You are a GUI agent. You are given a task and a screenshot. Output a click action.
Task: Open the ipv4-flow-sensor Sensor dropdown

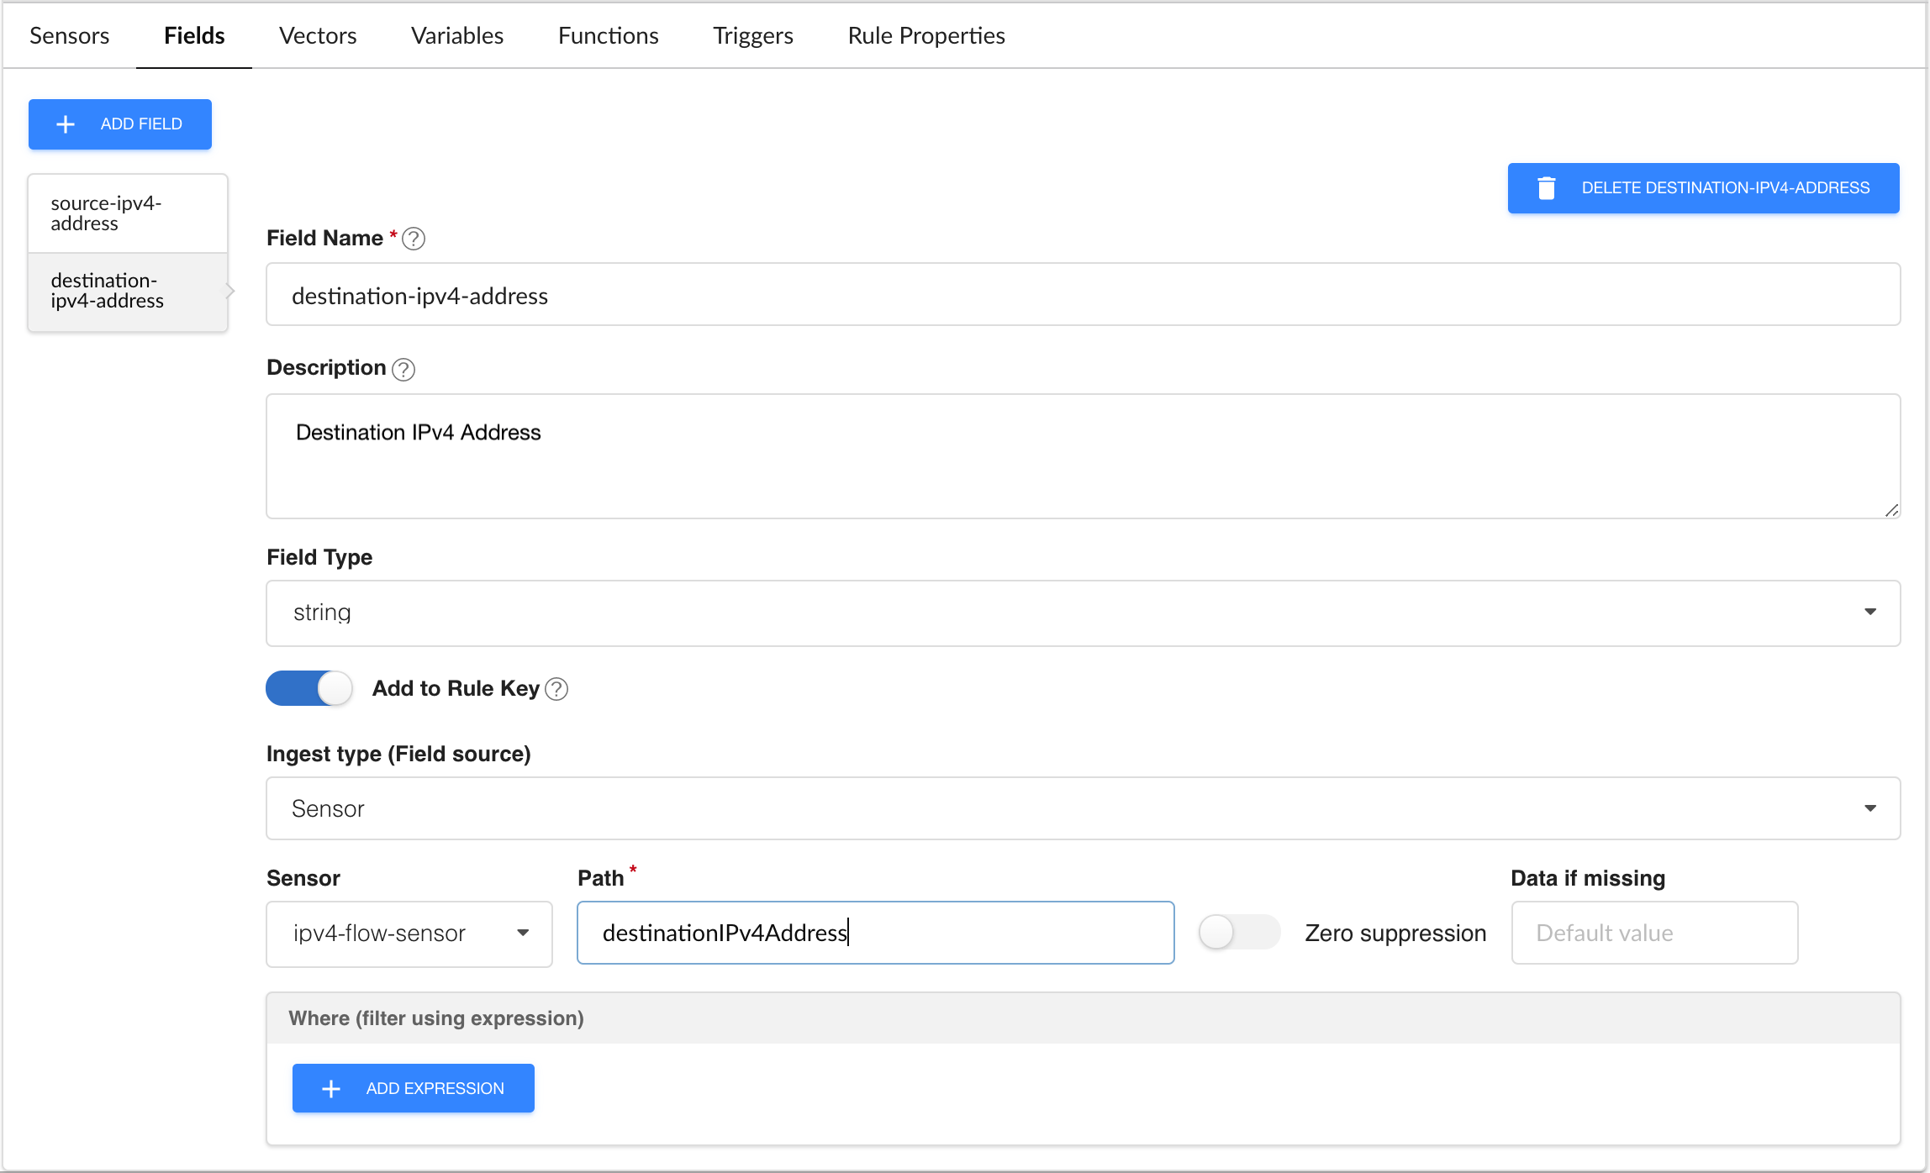pos(409,934)
